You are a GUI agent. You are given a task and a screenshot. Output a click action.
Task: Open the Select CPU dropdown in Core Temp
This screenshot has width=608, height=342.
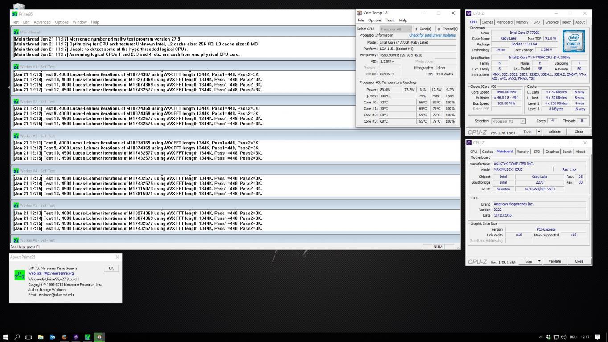395,29
